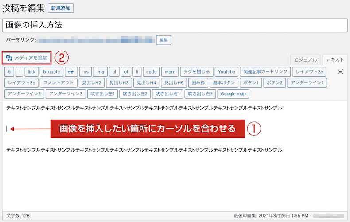Insert the more tag with more button

click(170, 72)
